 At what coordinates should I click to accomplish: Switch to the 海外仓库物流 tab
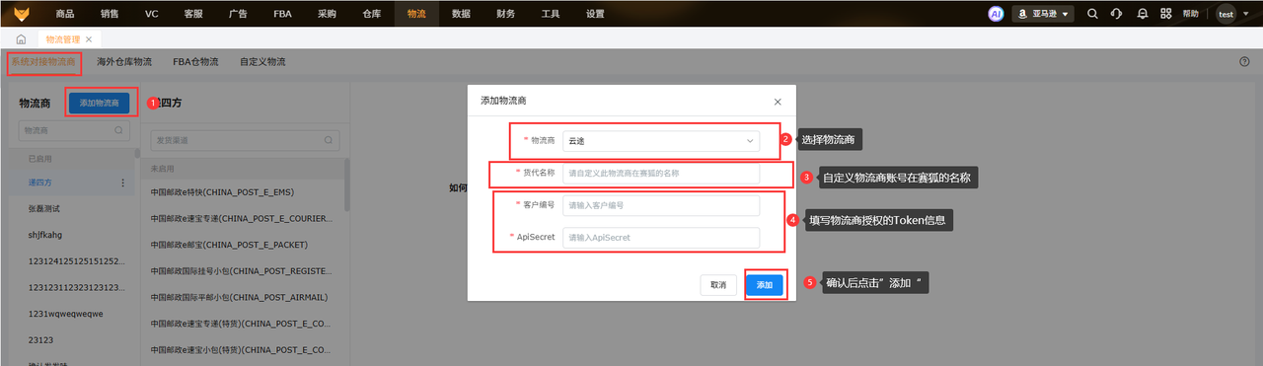[124, 61]
